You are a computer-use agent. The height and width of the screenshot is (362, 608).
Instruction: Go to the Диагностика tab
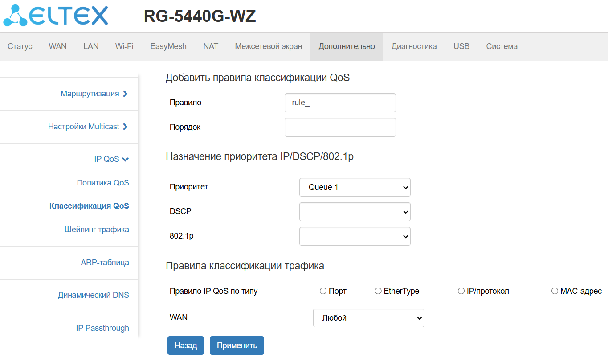pos(414,46)
